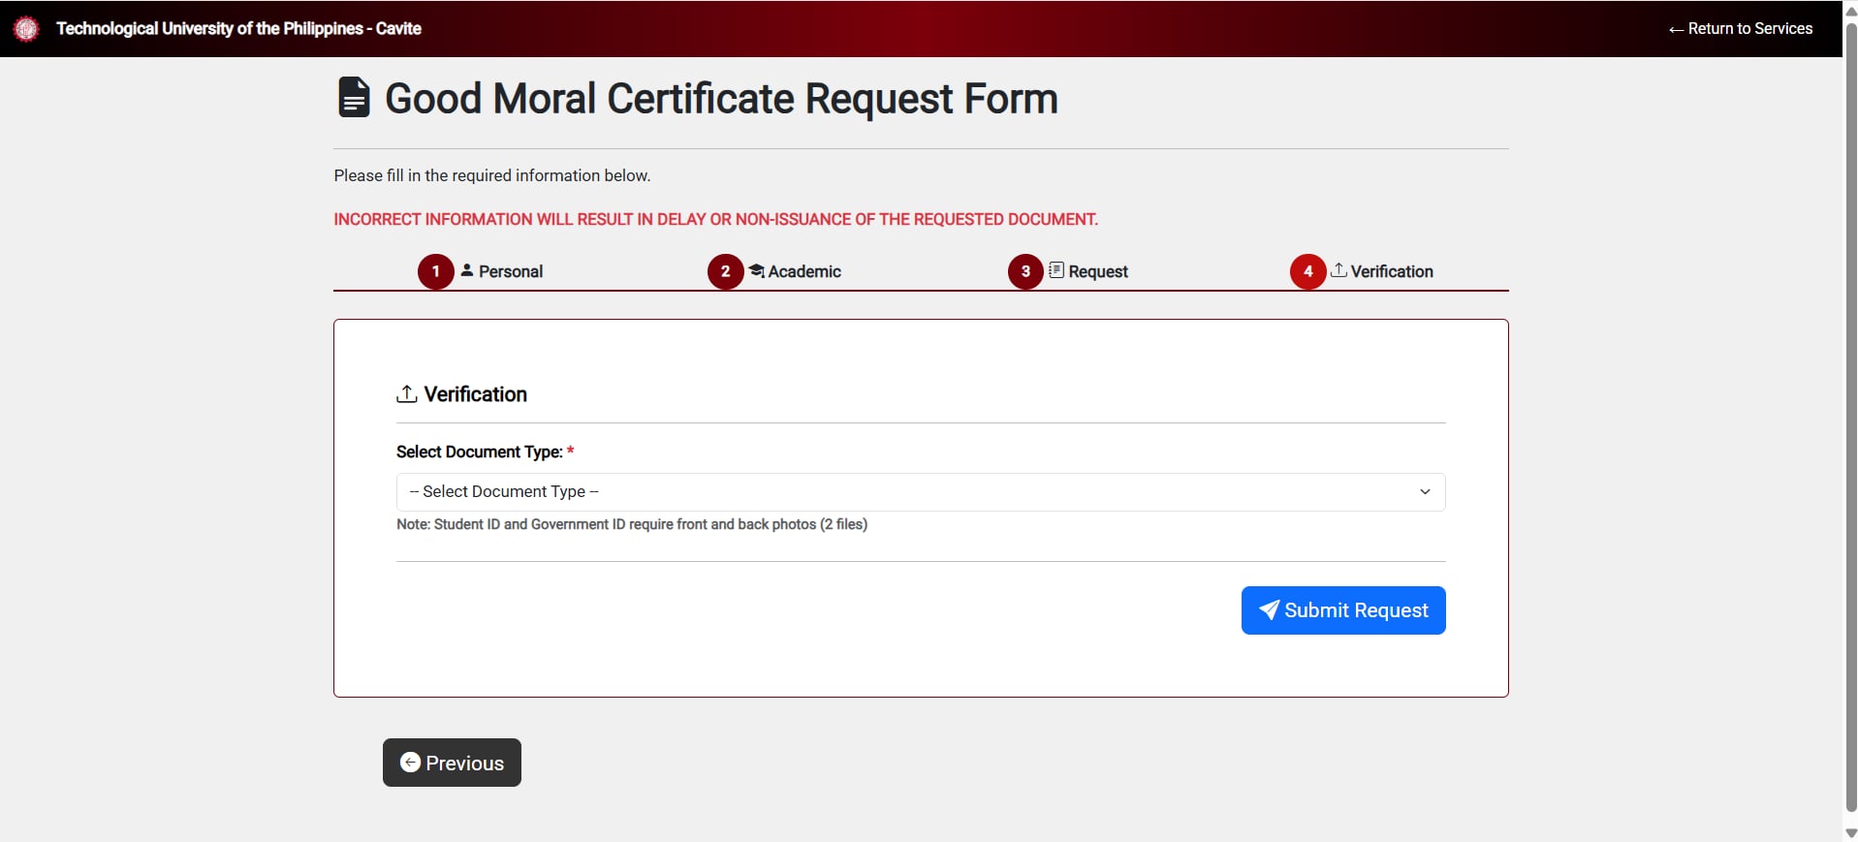This screenshot has height=842, width=1858.
Task: Click the upload icon in the Verification step
Action: click(x=1338, y=270)
